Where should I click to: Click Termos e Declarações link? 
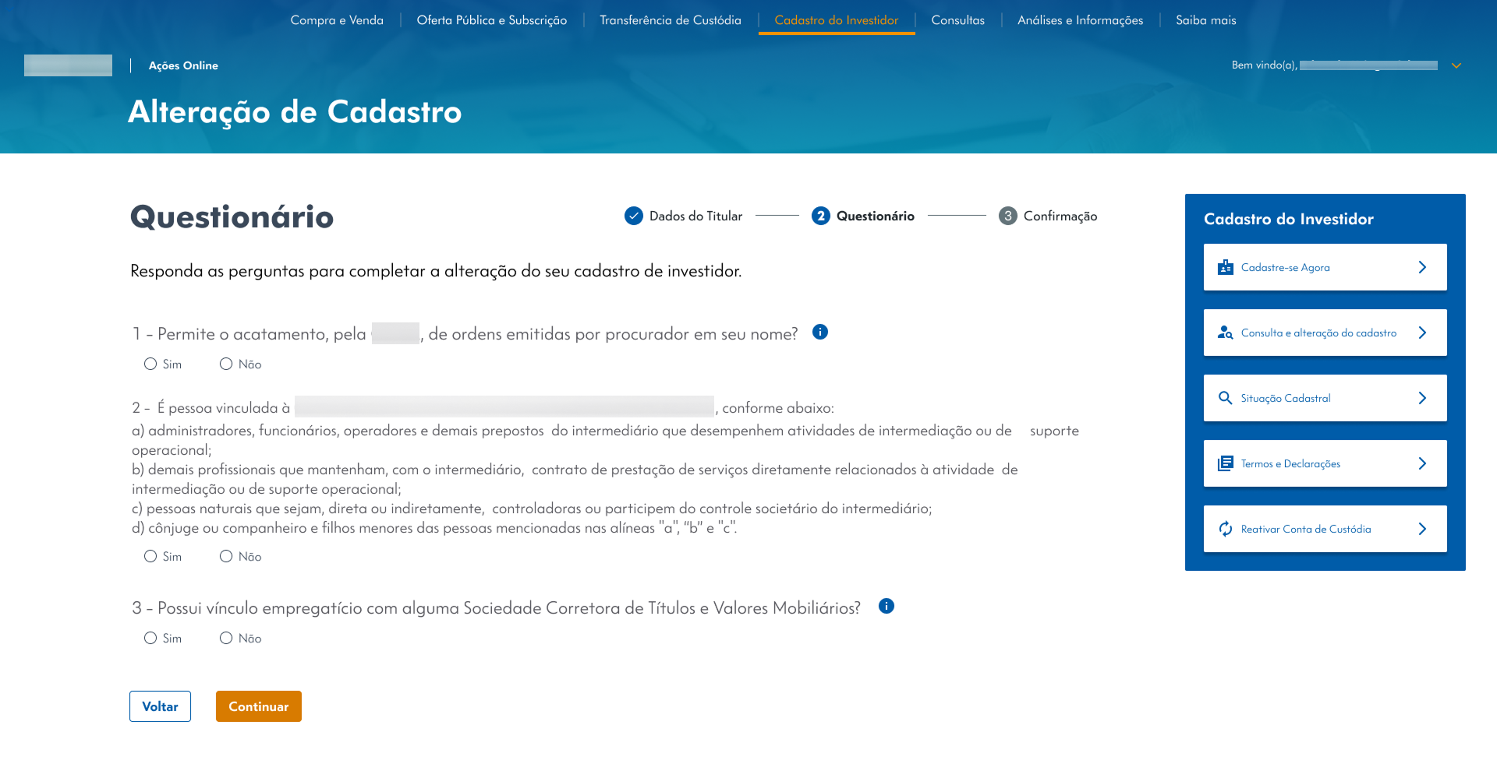click(1291, 463)
